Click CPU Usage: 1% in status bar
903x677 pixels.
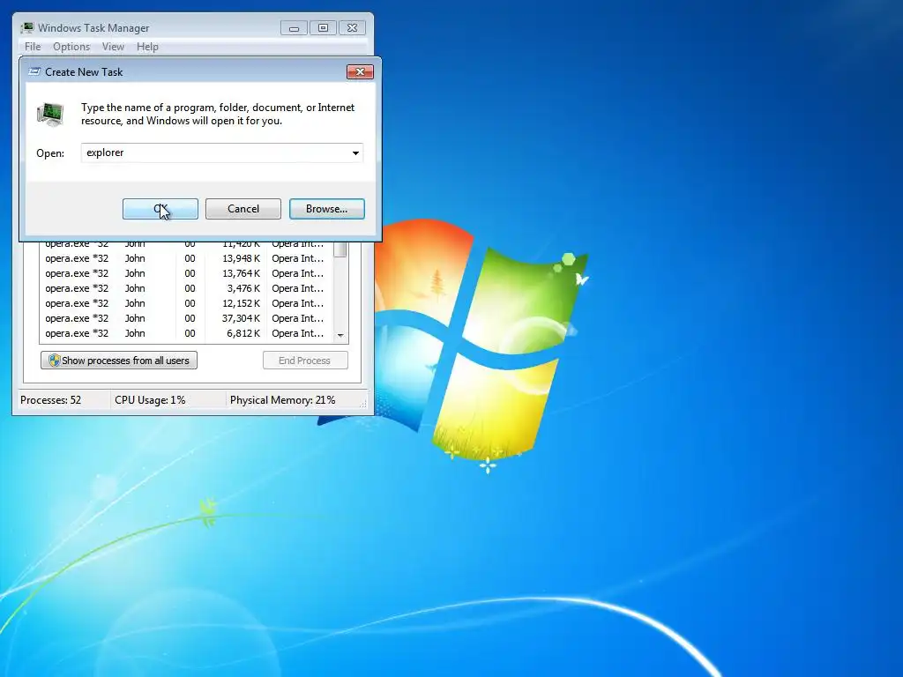coord(150,400)
